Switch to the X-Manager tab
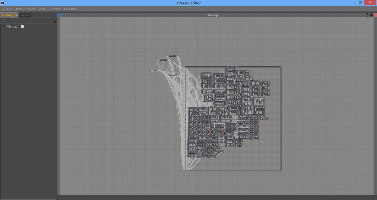This screenshot has width=377, height=200. pos(9,15)
